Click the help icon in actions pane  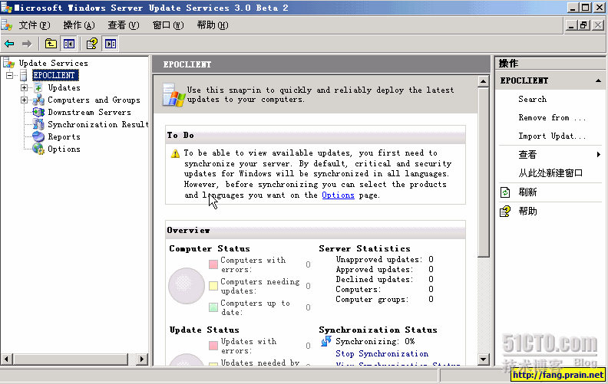(x=505, y=212)
